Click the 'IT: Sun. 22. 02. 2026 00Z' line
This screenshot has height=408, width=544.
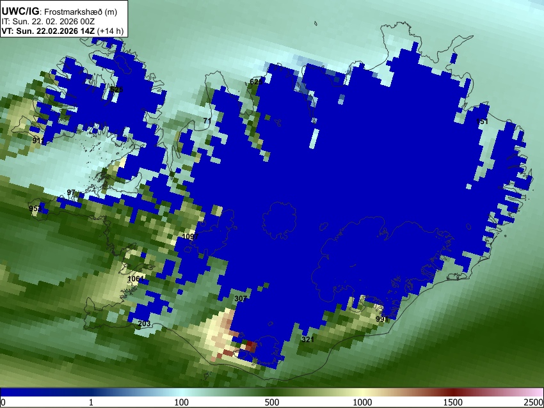[48, 22]
